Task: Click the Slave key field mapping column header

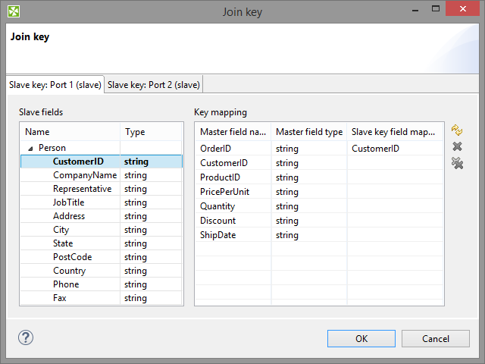Action: (x=394, y=132)
